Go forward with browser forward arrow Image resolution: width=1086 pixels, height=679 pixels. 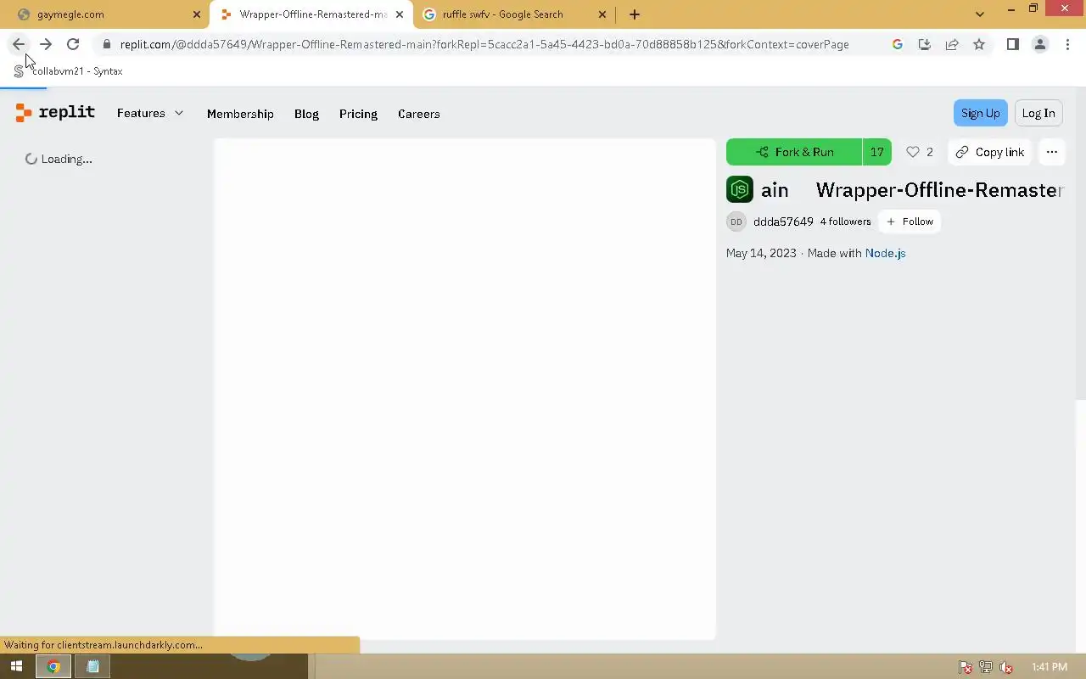point(46,44)
